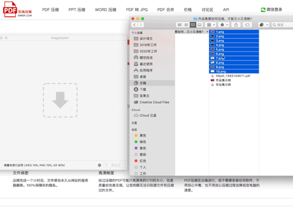
Task: Open Finder action gear dropdown
Action: click(x=224, y=25)
